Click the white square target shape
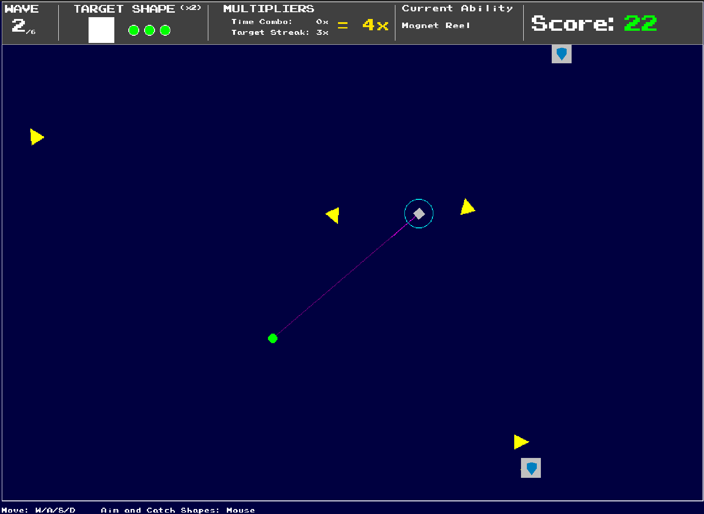 pos(101,30)
